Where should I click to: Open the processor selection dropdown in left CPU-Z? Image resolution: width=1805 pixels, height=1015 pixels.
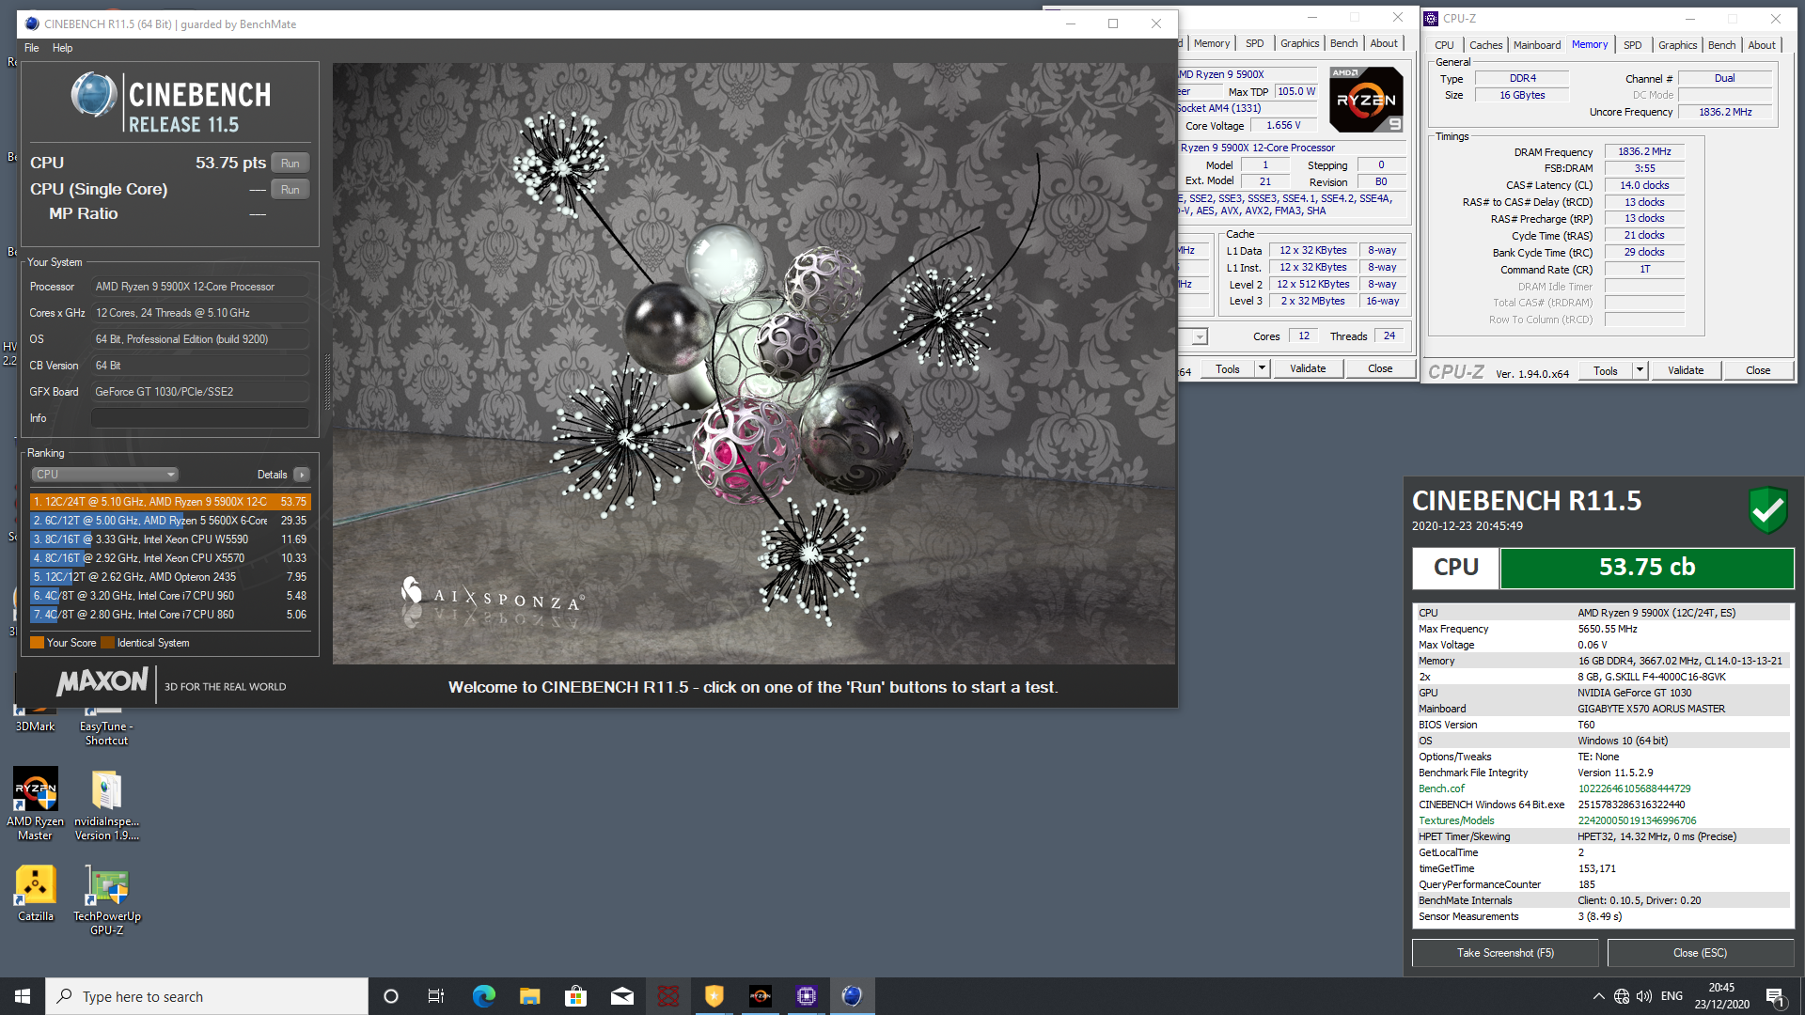pos(1200,336)
